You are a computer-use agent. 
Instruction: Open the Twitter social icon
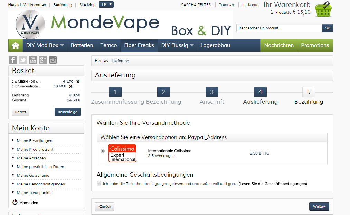[23, 60]
